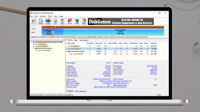The height and width of the screenshot is (112, 200).
Task: Click the Format toolbar icon
Action: [x=70, y=21]
